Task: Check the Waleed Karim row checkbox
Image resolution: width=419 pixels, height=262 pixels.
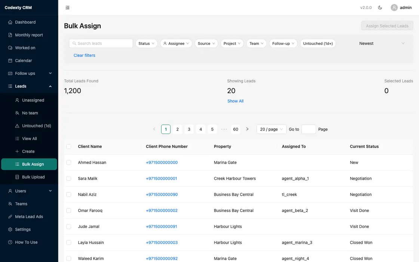Action: point(69,259)
